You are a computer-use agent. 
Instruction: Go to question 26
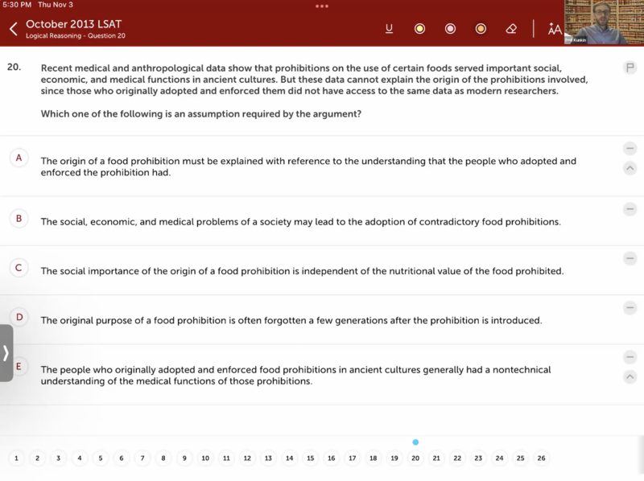point(541,458)
